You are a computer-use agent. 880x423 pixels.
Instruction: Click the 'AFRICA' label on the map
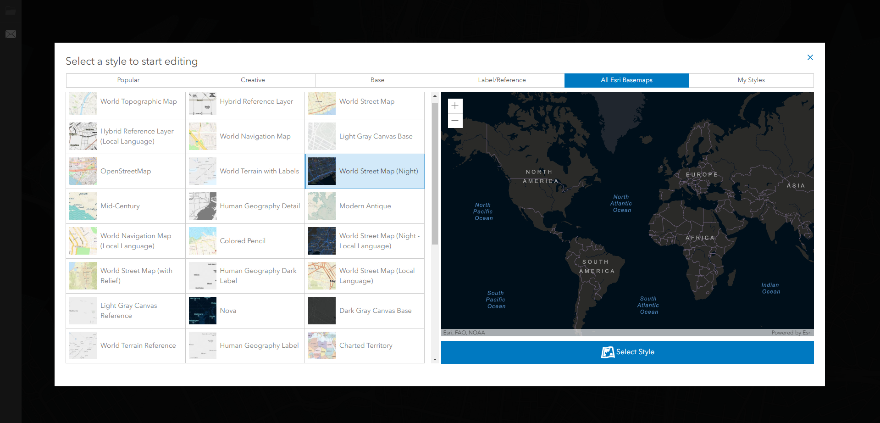pyautogui.click(x=700, y=238)
